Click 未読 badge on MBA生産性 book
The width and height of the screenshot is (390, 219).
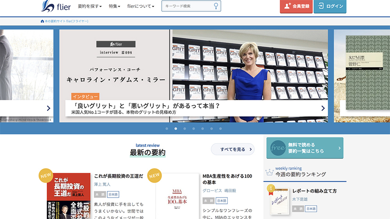(209, 201)
